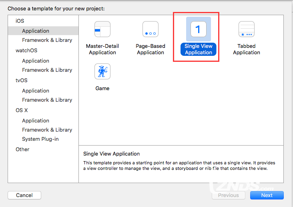Open Framework & Library under tvOS
The width and height of the screenshot is (293, 207).
click(x=47, y=100)
